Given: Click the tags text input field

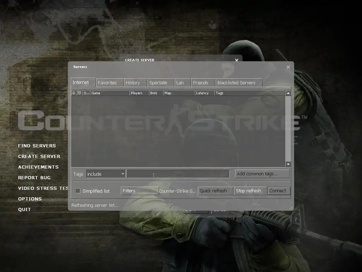Looking at the screenshot, I should click(x=179, y=174).
